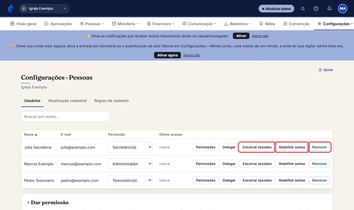Click Remover for Júlia Secretária
The height and width of the screenshot is (210, 354).
pyautogui.click(x=319, y=147)
